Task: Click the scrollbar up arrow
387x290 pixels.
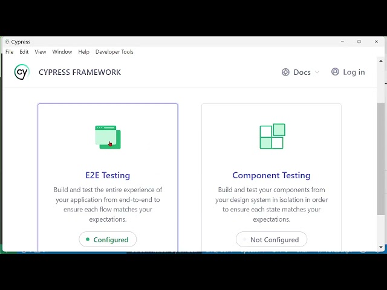Action: (x=381, y=61)
